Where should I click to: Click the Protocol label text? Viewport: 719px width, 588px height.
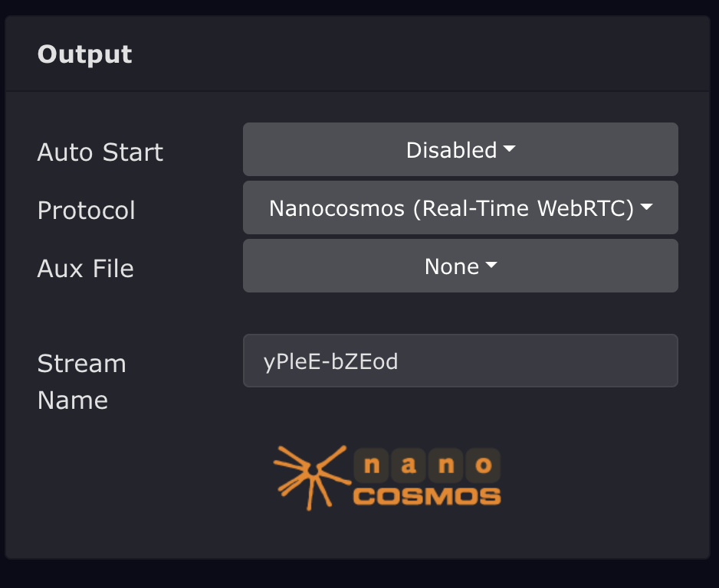86,211
